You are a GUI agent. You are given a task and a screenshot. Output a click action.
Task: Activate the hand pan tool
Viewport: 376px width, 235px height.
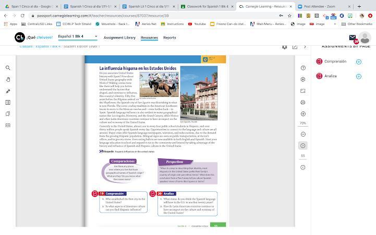pos(8,79)
